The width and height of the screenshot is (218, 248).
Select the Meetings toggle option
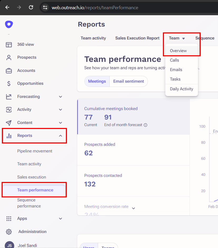coord(97,81)
